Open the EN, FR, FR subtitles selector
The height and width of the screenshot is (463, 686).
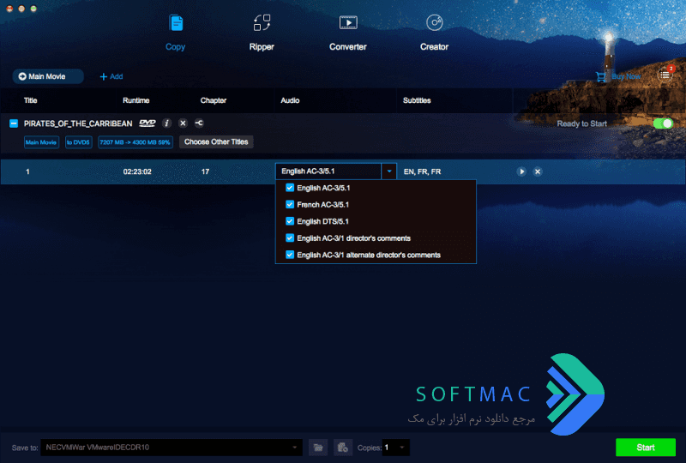[422, 171]
